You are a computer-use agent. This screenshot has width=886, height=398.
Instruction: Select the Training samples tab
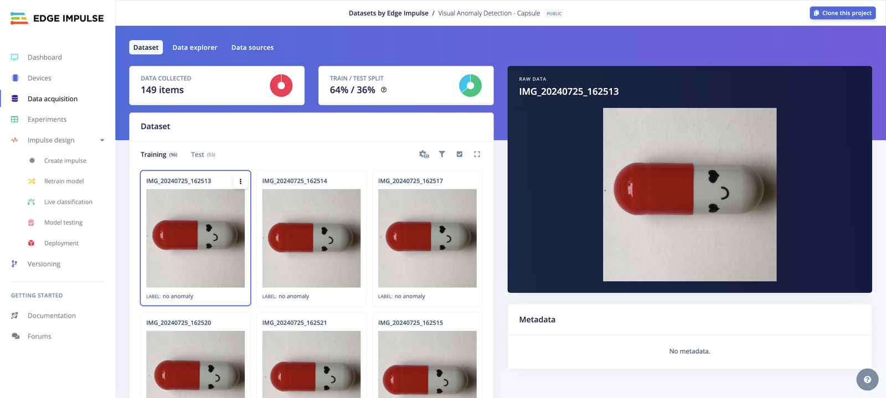click(159, 154)
